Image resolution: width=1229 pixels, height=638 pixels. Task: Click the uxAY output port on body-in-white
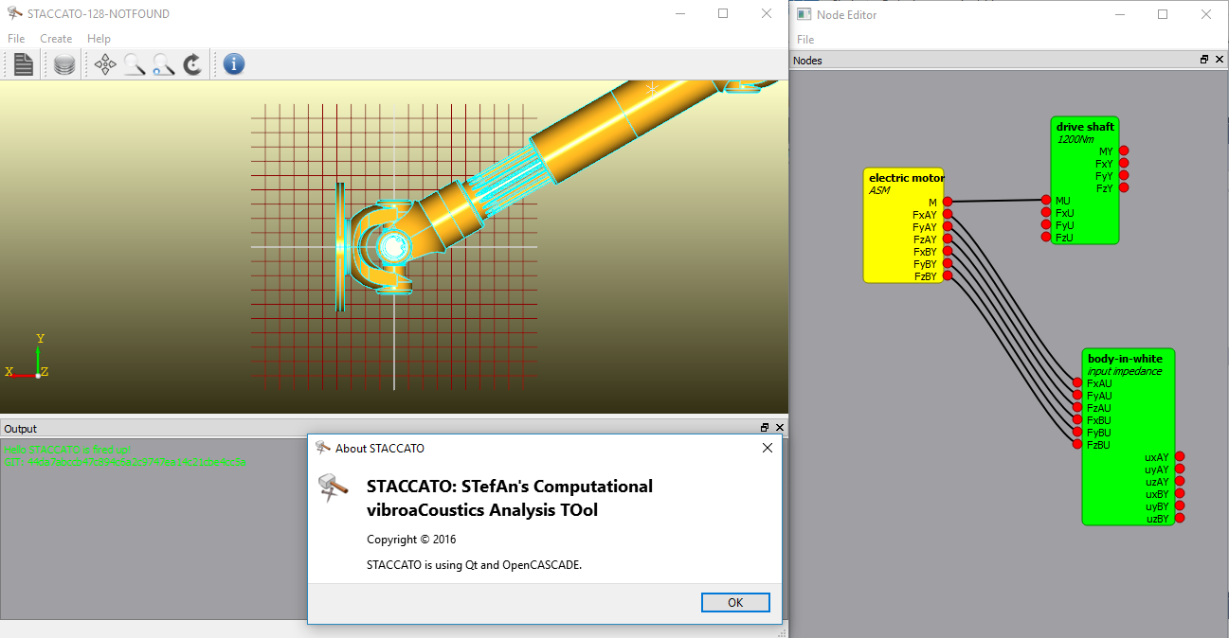coord(1180,456)
